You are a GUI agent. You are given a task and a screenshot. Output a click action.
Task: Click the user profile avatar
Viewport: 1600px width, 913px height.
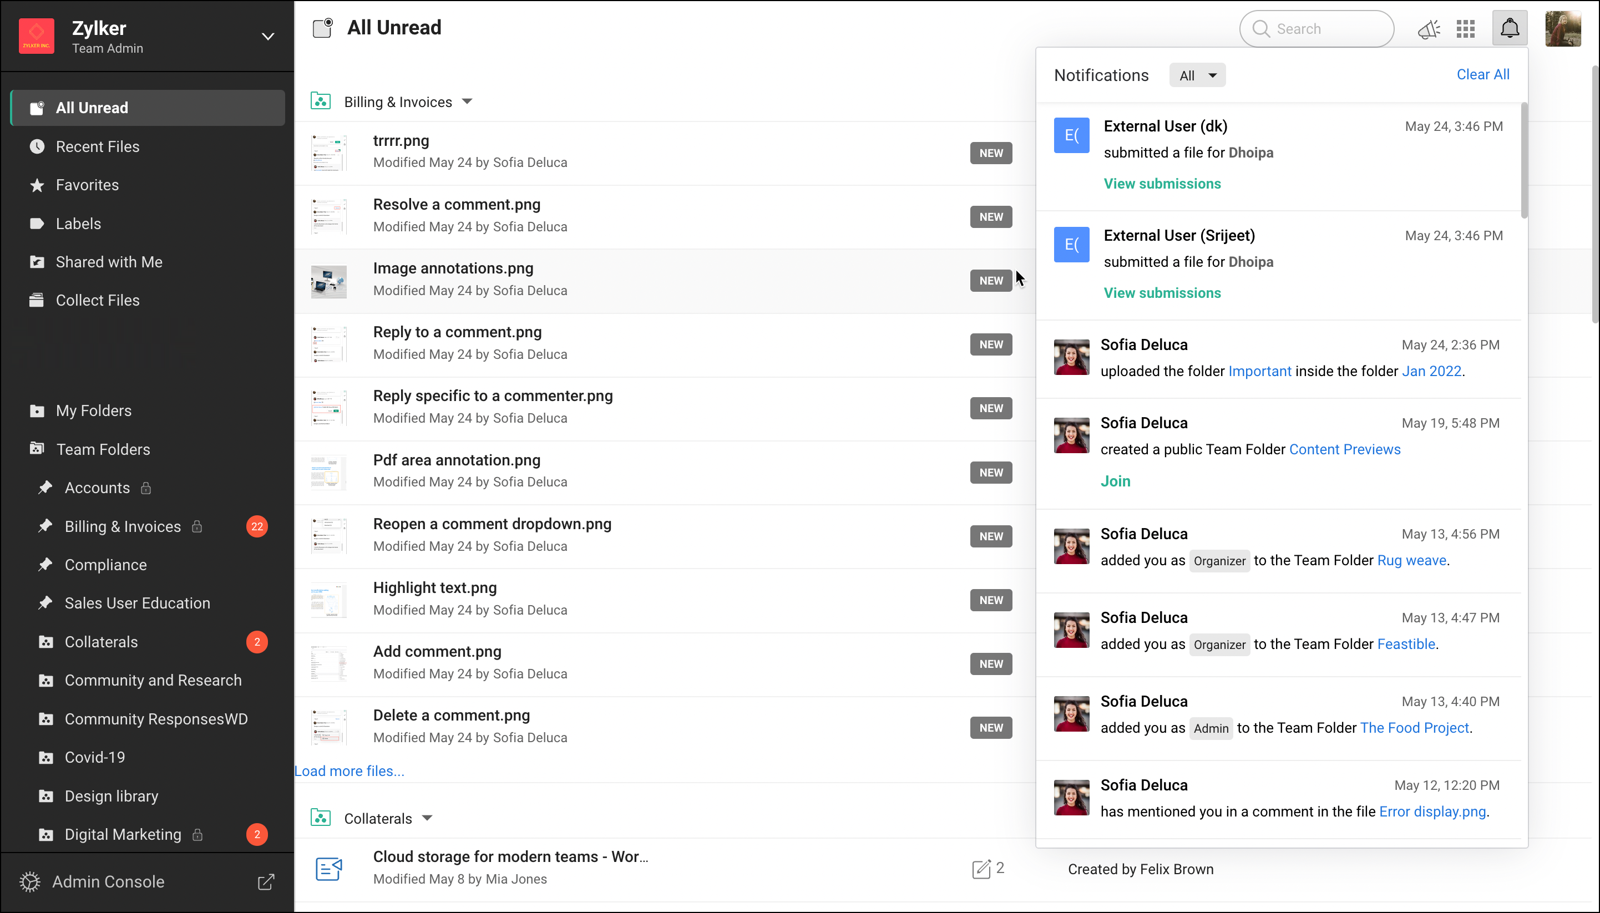[1562, 29]
